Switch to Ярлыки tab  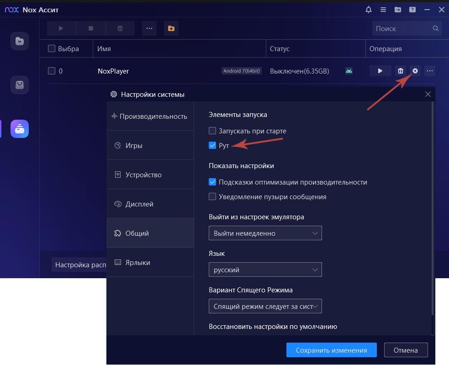[150, 262]
